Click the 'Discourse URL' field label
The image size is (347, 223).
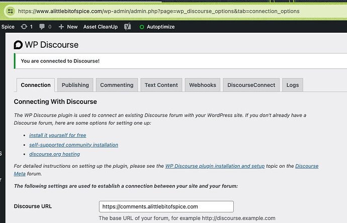tap(33, 206)
